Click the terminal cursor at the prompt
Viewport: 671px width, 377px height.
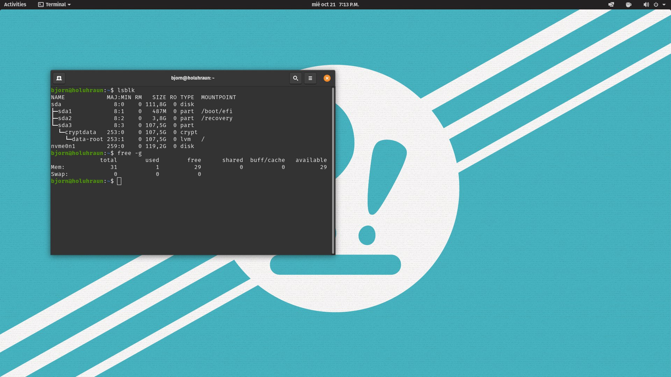pyautogui.click(x=119, y=181)
